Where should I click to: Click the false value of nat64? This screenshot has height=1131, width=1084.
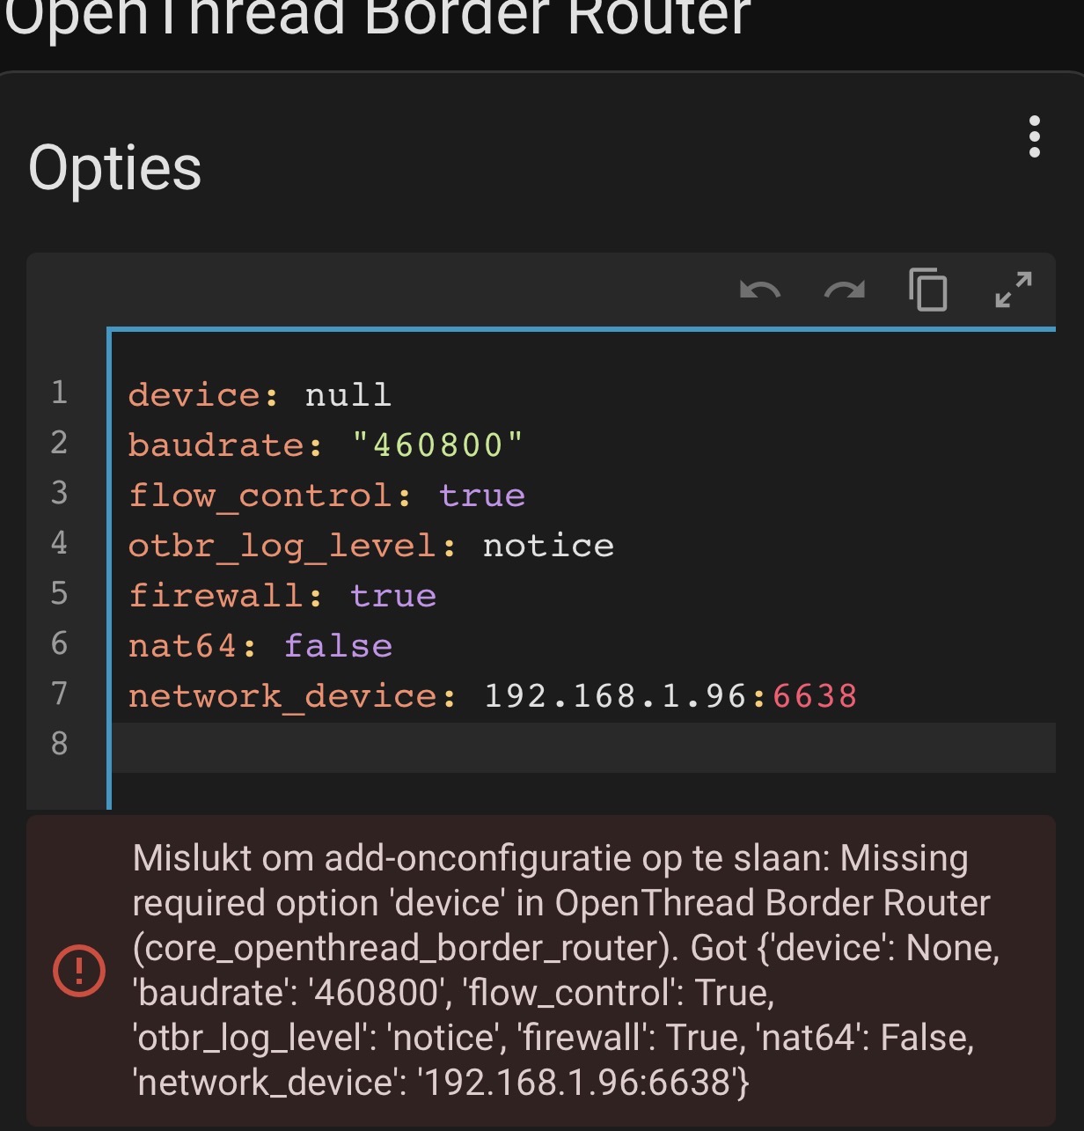coord(338,646)
